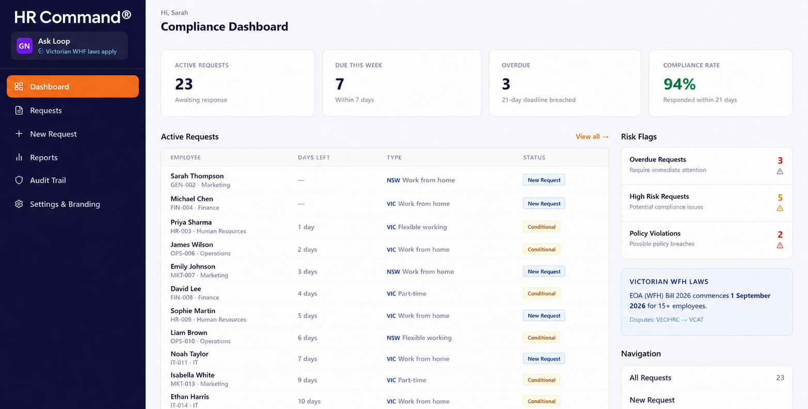Click All Requests in Navigation panel
Screen dimensions: 808x409
click(x=707, y=378)
